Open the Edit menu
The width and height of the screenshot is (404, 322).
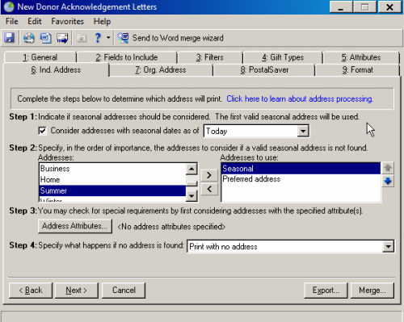[x=35, y=21]
